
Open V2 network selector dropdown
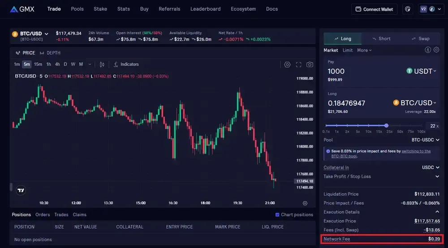click(x=431, y=9)
